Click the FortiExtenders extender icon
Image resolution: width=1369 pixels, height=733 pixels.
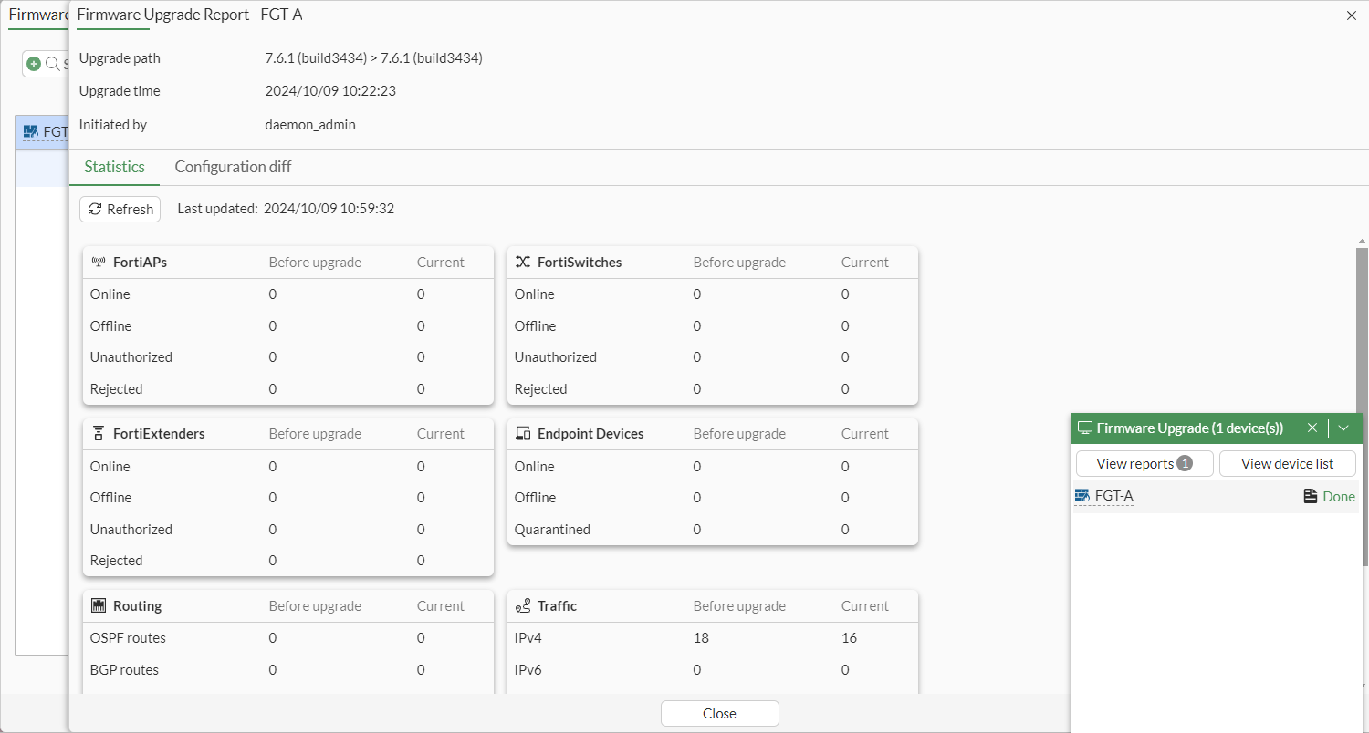(x=98, y=433)
